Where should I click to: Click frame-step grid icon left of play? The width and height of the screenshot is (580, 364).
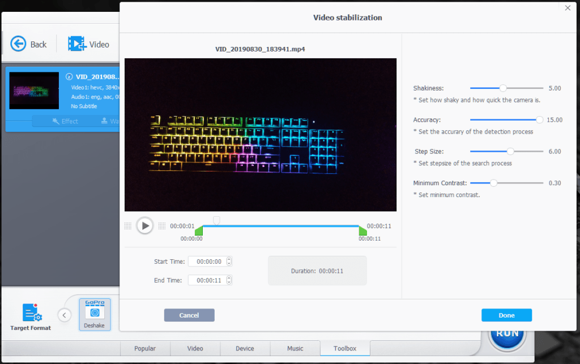point(128,226)
